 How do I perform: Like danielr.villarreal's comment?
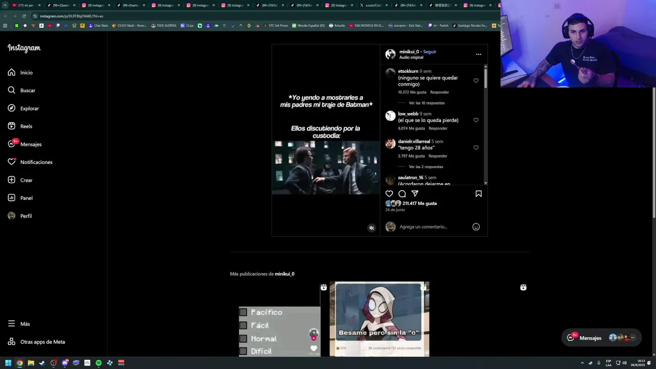click(x=476, y=148)
